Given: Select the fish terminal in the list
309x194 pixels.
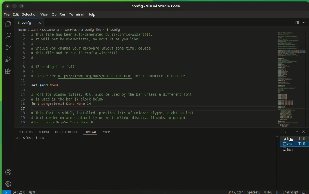Looking at the screenshot, I should click(x=289, y=149).
